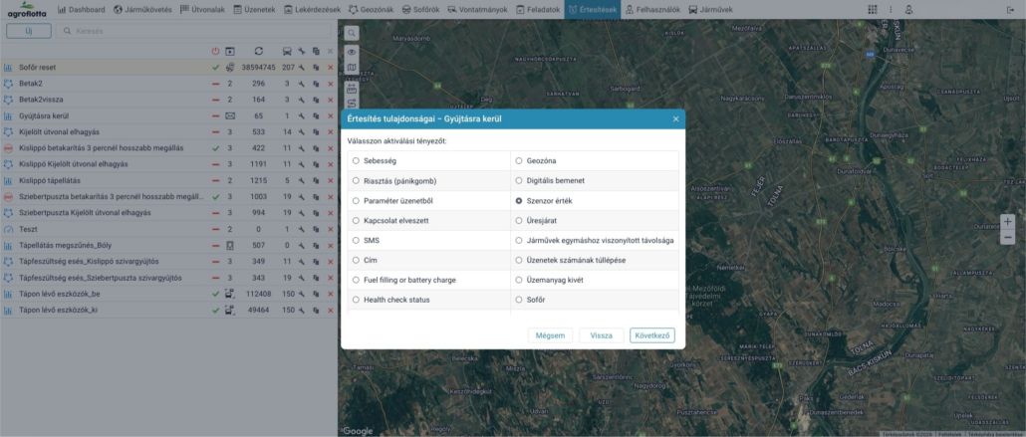Toggle the eye visibility icon on the map toolbar
This screenshot has height=437, width=1026.
(352, 51)
